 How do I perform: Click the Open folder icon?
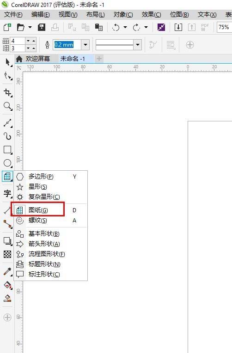tap(20, 27)
